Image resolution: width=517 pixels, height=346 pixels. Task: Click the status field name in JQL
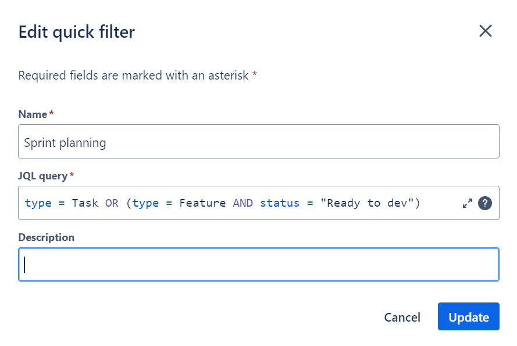tap(280, 203)
